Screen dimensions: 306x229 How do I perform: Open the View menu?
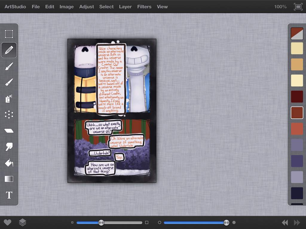(x=162, y=7)
